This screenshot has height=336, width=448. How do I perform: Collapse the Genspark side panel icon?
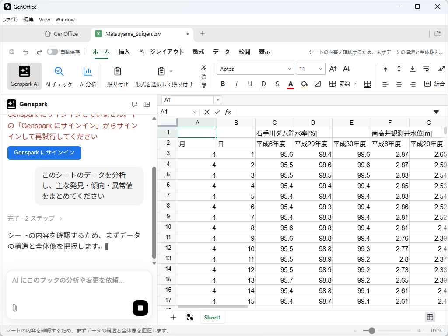pyautogui.click(x=147, y=104)
